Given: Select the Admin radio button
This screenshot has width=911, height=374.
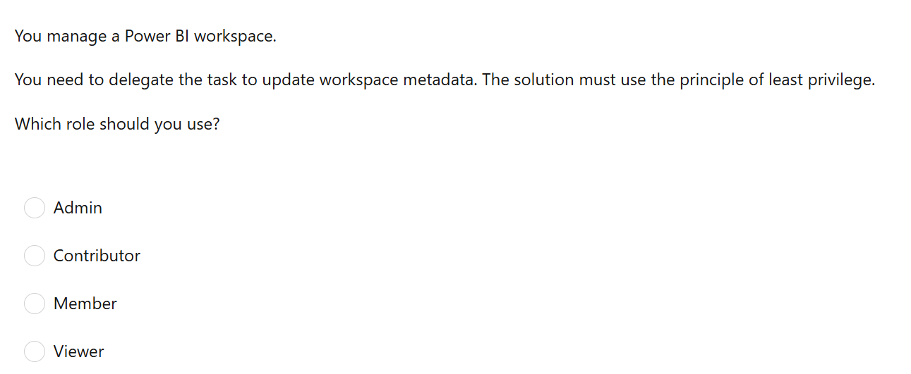Looking at the screenshot, I should click(x=35, y=208).
